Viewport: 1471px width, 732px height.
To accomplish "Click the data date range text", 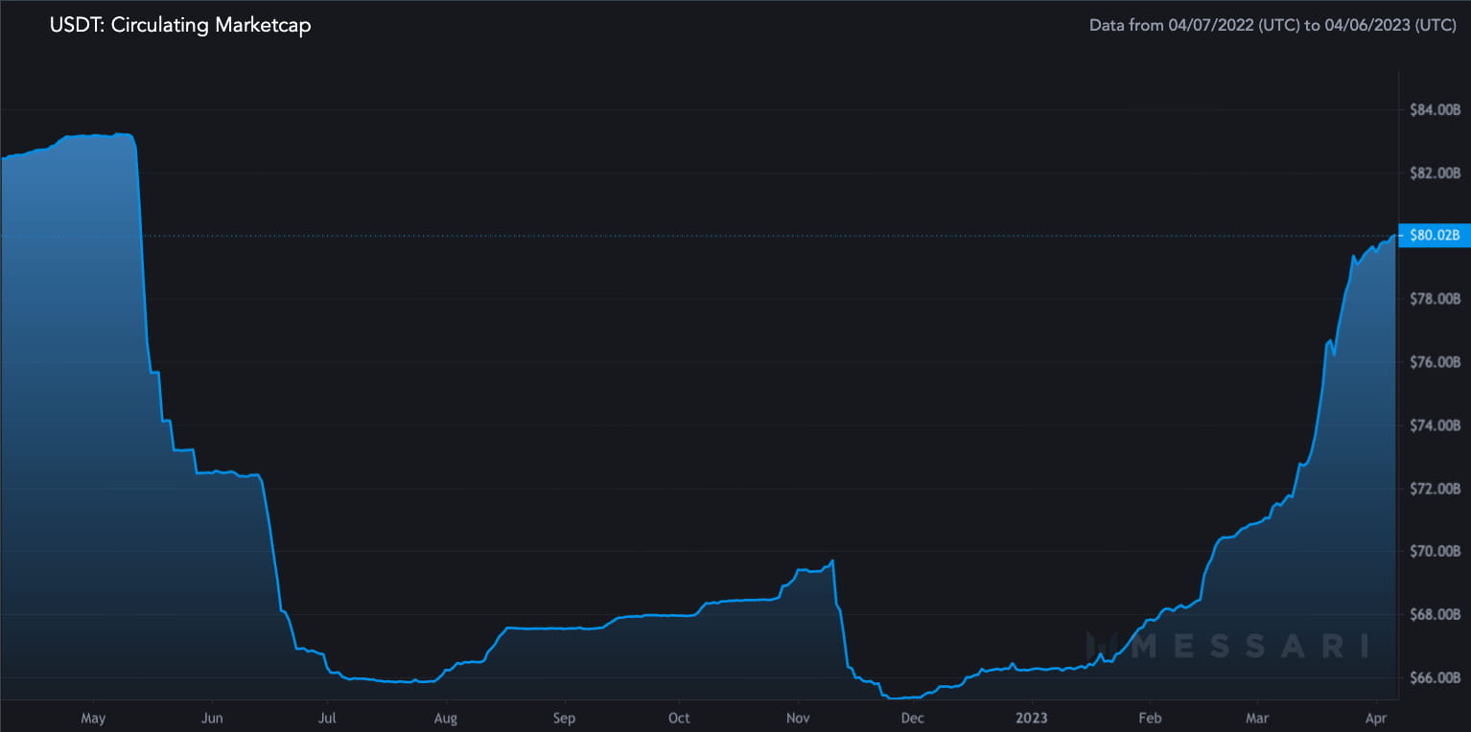I will tap(1273, 26).
